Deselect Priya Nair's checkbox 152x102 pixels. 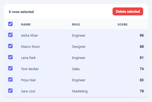click(x=10, y=79)
